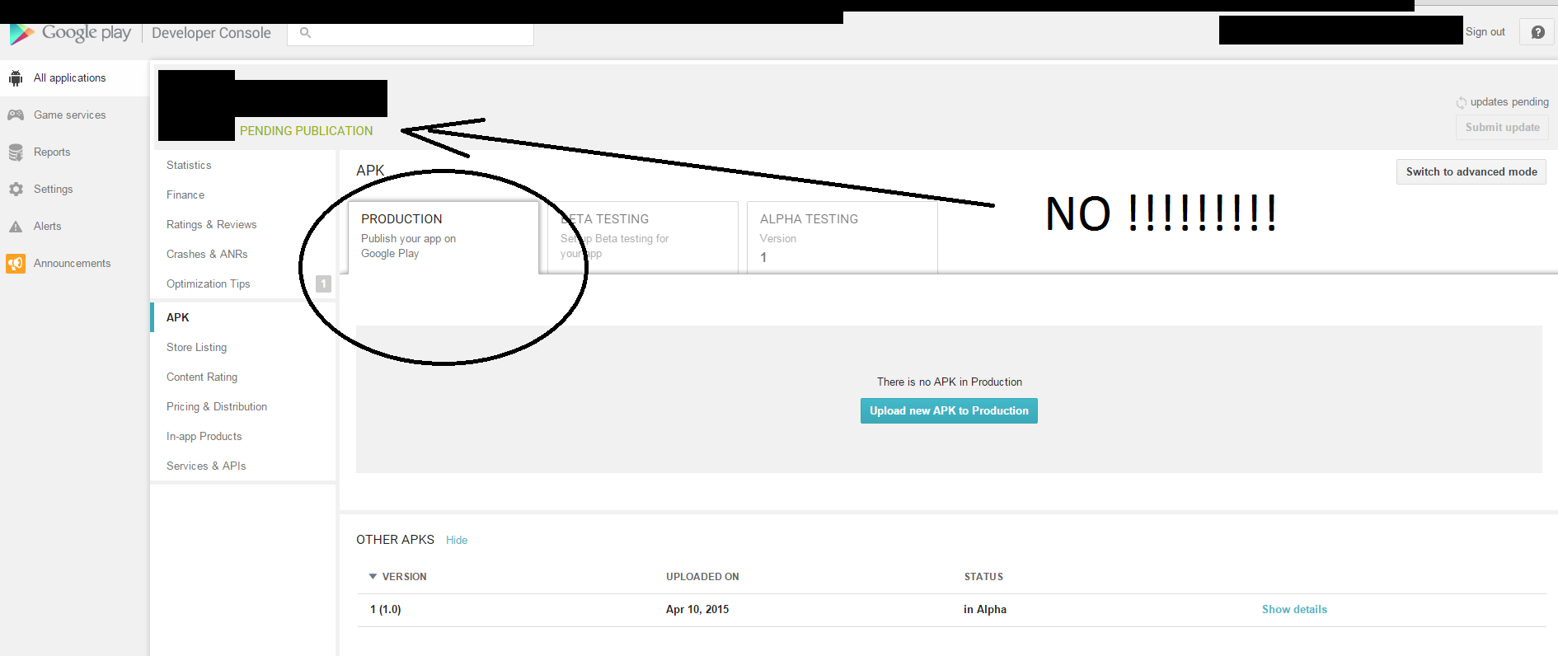
Task: Click the Alerts warning triangle icon
Action: pos(16,227)
